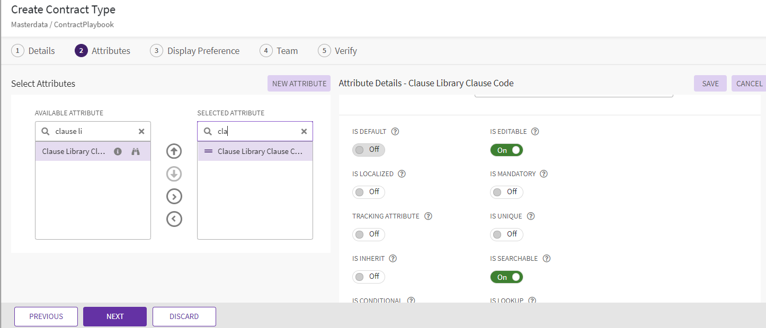Click help icon beside Is Searchable

click(547, 259)
